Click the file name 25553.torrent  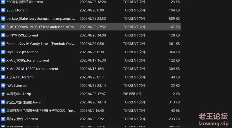[17, 10]
